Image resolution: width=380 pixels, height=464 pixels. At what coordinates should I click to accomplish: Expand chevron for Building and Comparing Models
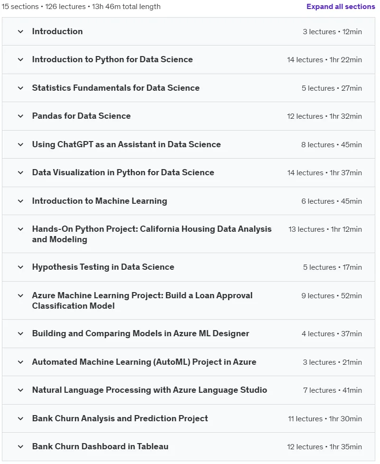pyautogui.click(x=20, y=333)
